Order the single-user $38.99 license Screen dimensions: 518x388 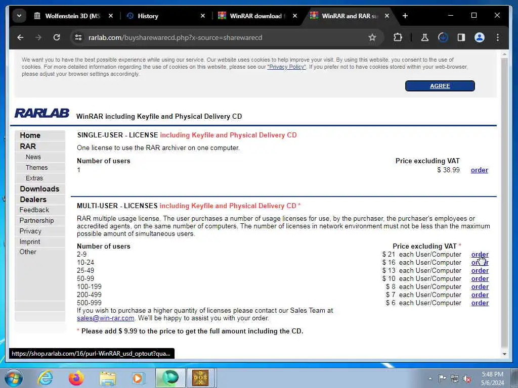point(480,170)
